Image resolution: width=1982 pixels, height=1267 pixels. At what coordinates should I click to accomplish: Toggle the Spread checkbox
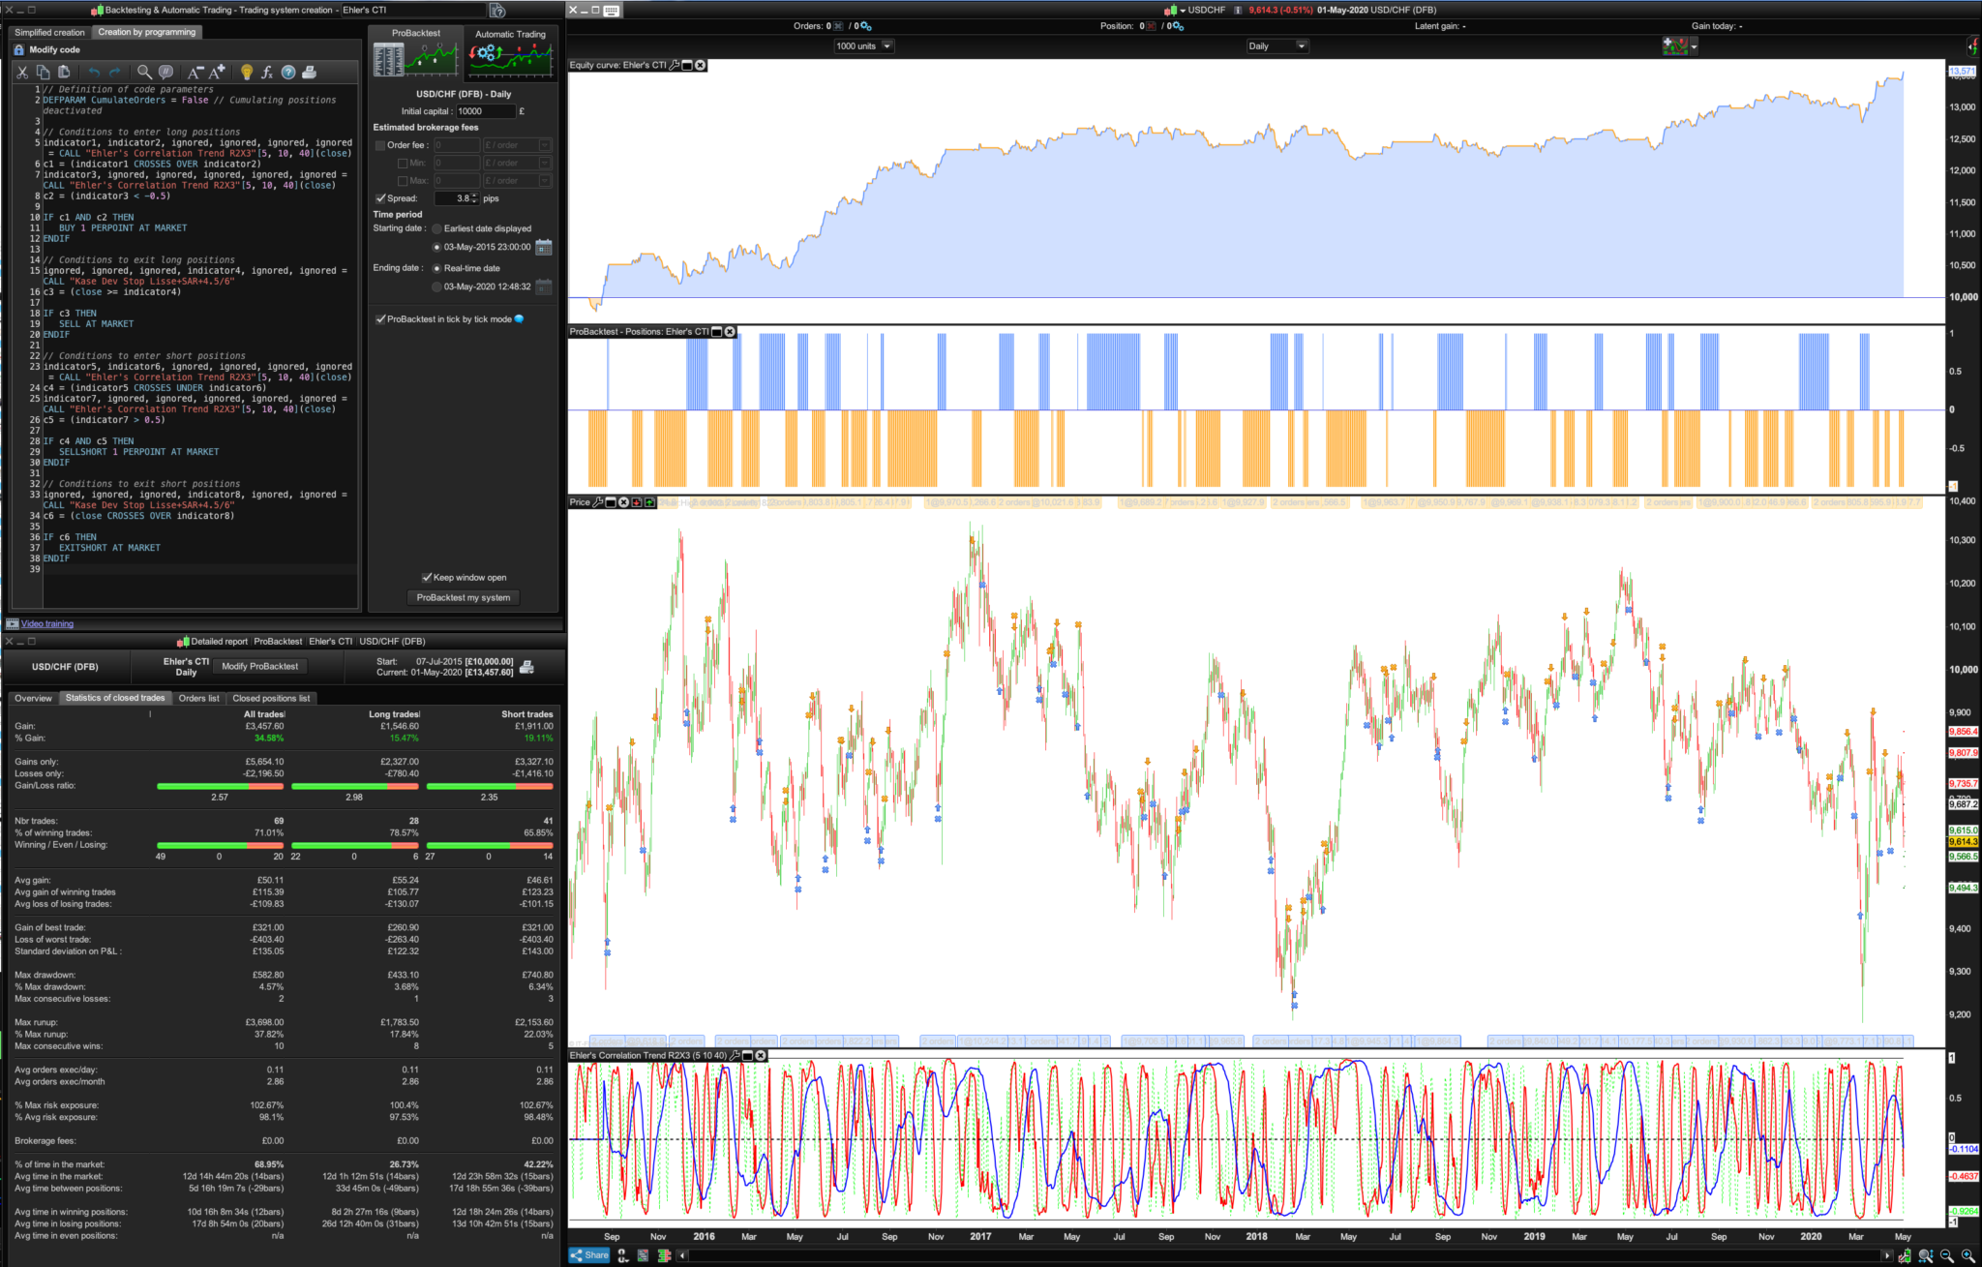[380, 198]
